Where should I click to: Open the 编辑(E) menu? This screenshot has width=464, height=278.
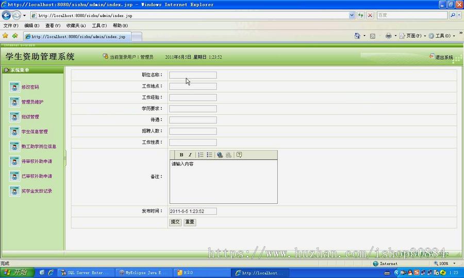pyautogui.click(x=31, y=26)
